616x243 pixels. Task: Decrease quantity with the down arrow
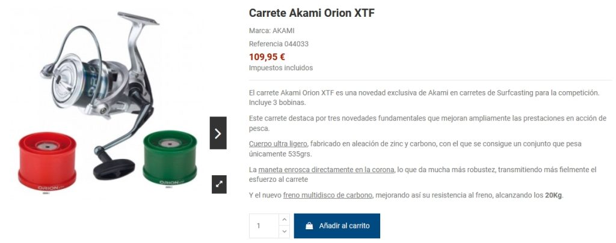[x=285, y=232]
